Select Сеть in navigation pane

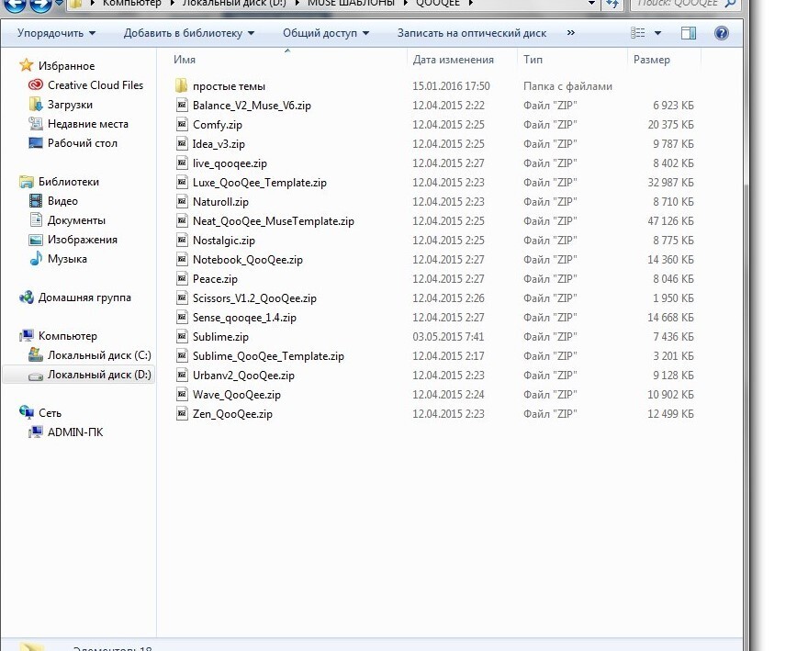[50, 414]
